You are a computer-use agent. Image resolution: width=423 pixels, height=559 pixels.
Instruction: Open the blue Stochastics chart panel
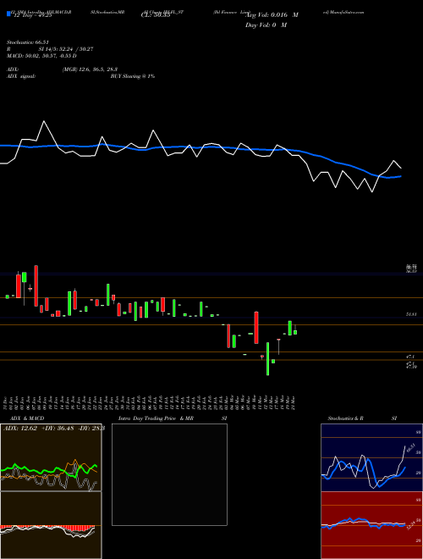coord(371,457)
